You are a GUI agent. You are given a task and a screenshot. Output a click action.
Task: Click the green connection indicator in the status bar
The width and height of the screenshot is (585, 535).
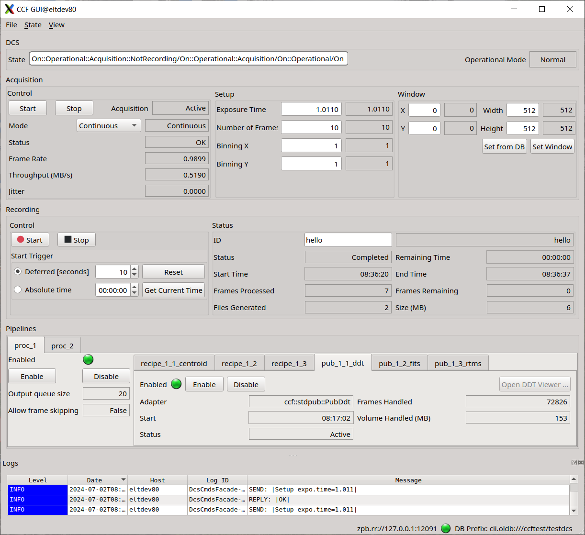click(x=445, y=529)
